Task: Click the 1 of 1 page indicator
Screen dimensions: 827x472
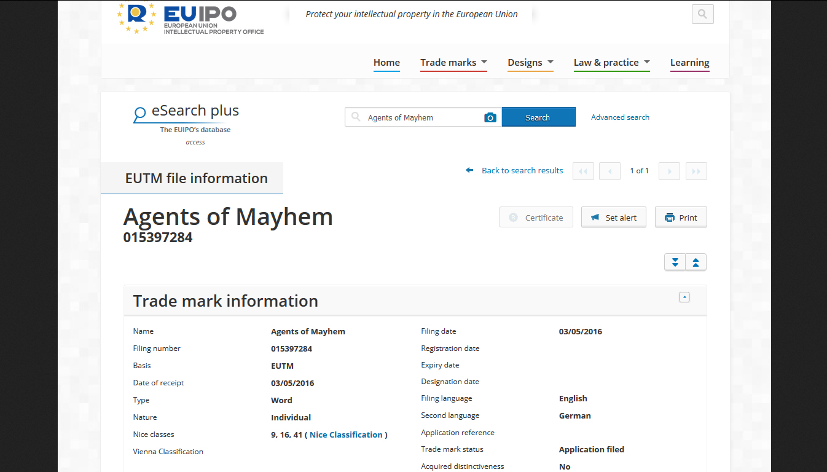Action: [x=639, y=171]
